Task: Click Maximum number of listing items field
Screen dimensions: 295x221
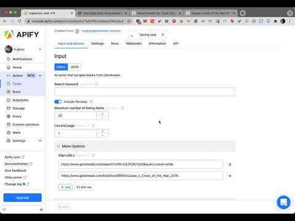Action: tap(76, 115)
